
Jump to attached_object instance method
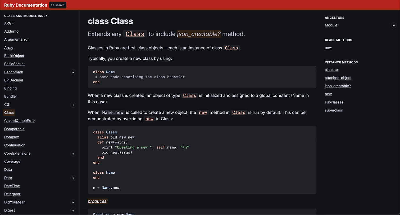[x=338, y=78]
